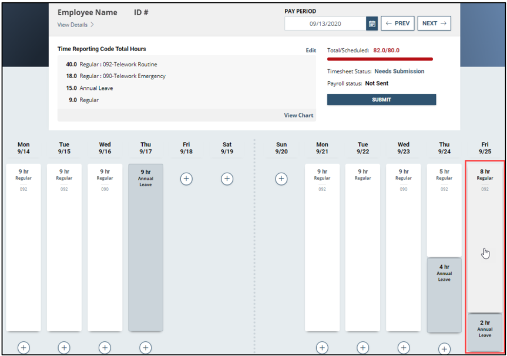Image resolution: width=507 pixels, height=356 pixels.
Task: Add time entry on Friday 9/18
Action: click(186, 179)
